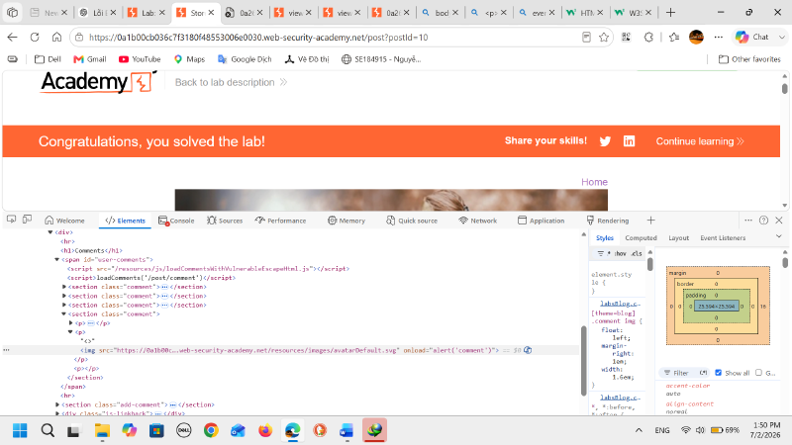Share on Twitter icon
This screenshot has height=445, width=792.
pyautogui.click(x=605, y=141)
